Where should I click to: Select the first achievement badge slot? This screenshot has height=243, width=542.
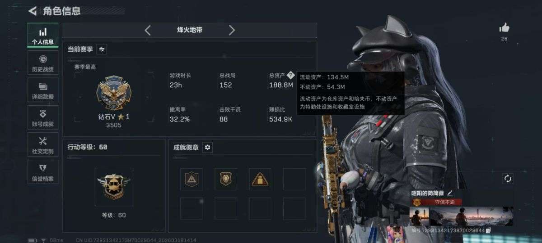coord(192,180)
